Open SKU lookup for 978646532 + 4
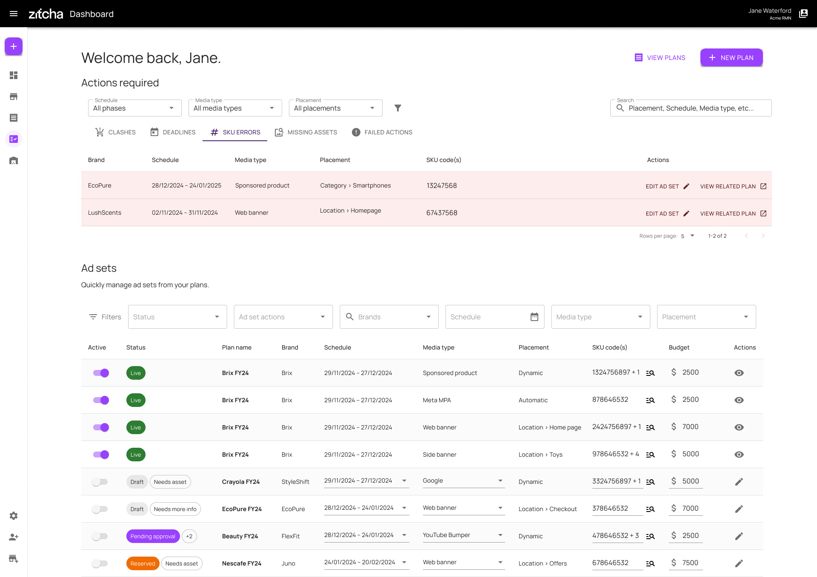Image resolution: width=817 pixels, height=577 pixels. coord(650,455)
